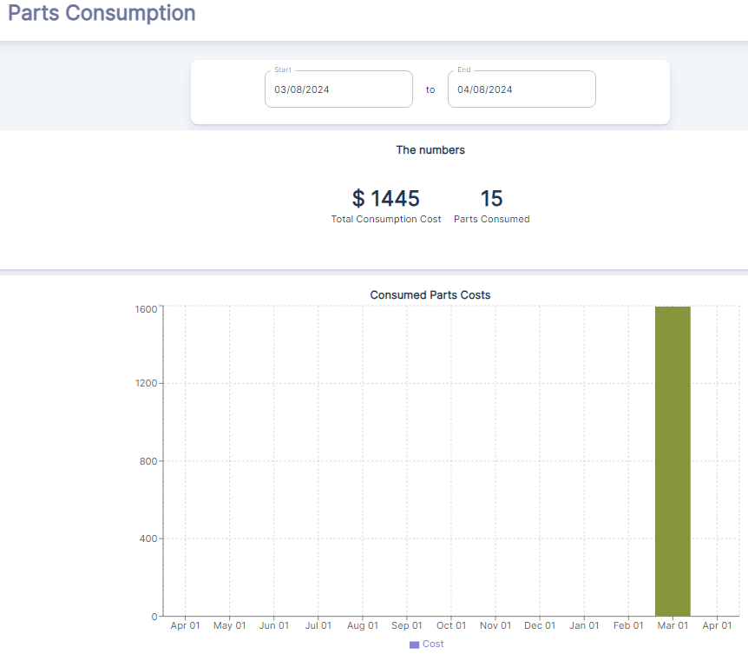Screen dimensions: 748x654
Task: Select the Parts Consumed label
Action: 491,220
